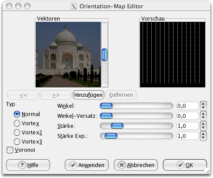Click the Entfernen button
The height and width of the screenshot is (178, 213).
[121, 95]
